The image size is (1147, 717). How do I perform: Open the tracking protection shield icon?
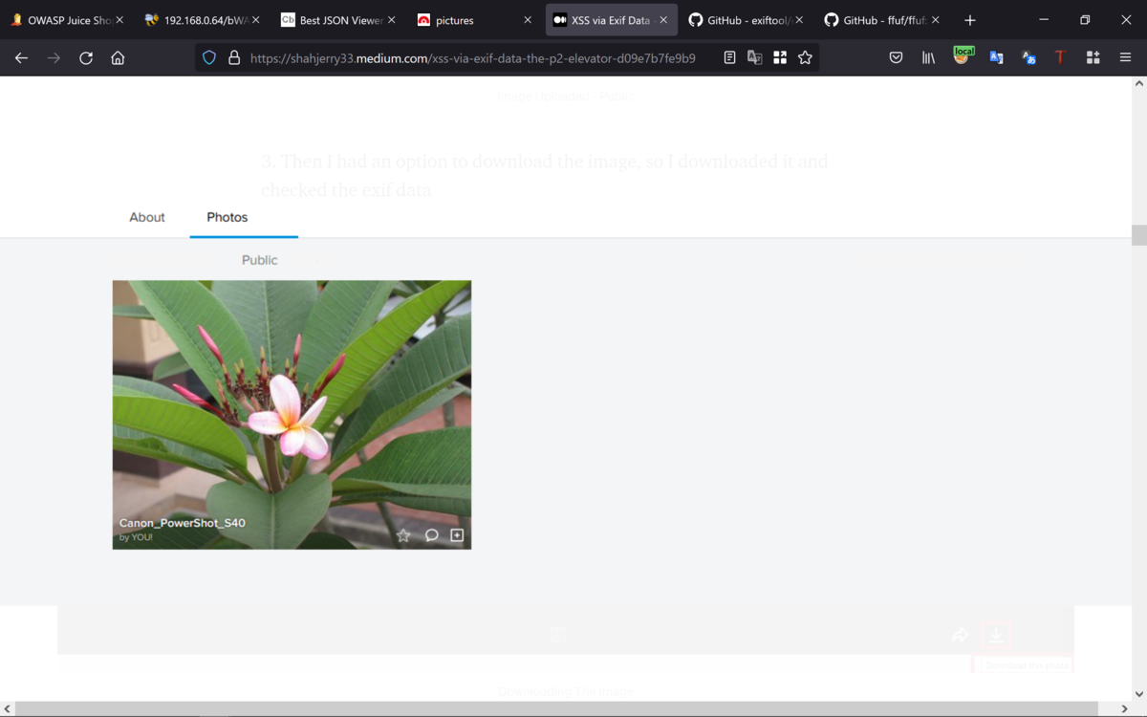coord(209,58)
